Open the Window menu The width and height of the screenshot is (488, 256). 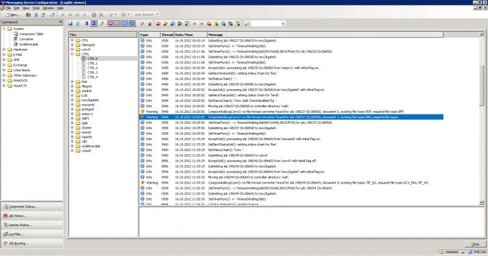[49, 8]
